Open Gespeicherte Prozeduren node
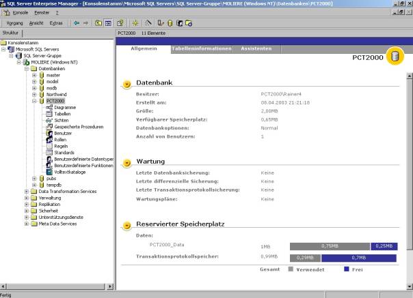Viewport: 413px width, 298px height. point(79,127)
